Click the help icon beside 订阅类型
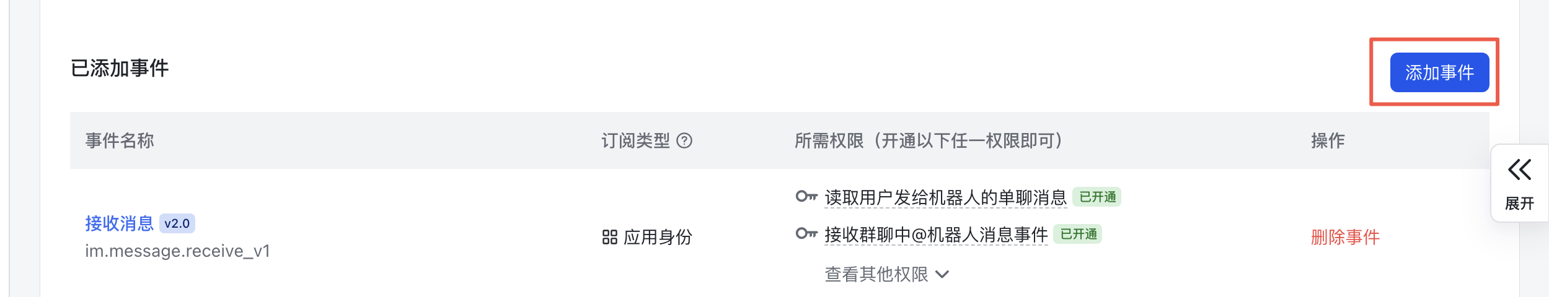Screen dimensions: 1549x297 tap(684, 141)
